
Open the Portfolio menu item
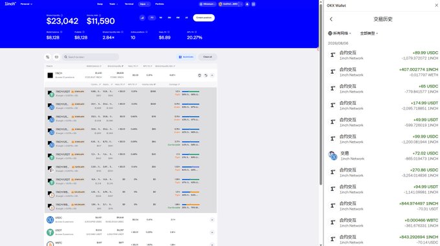pos(159,5)
